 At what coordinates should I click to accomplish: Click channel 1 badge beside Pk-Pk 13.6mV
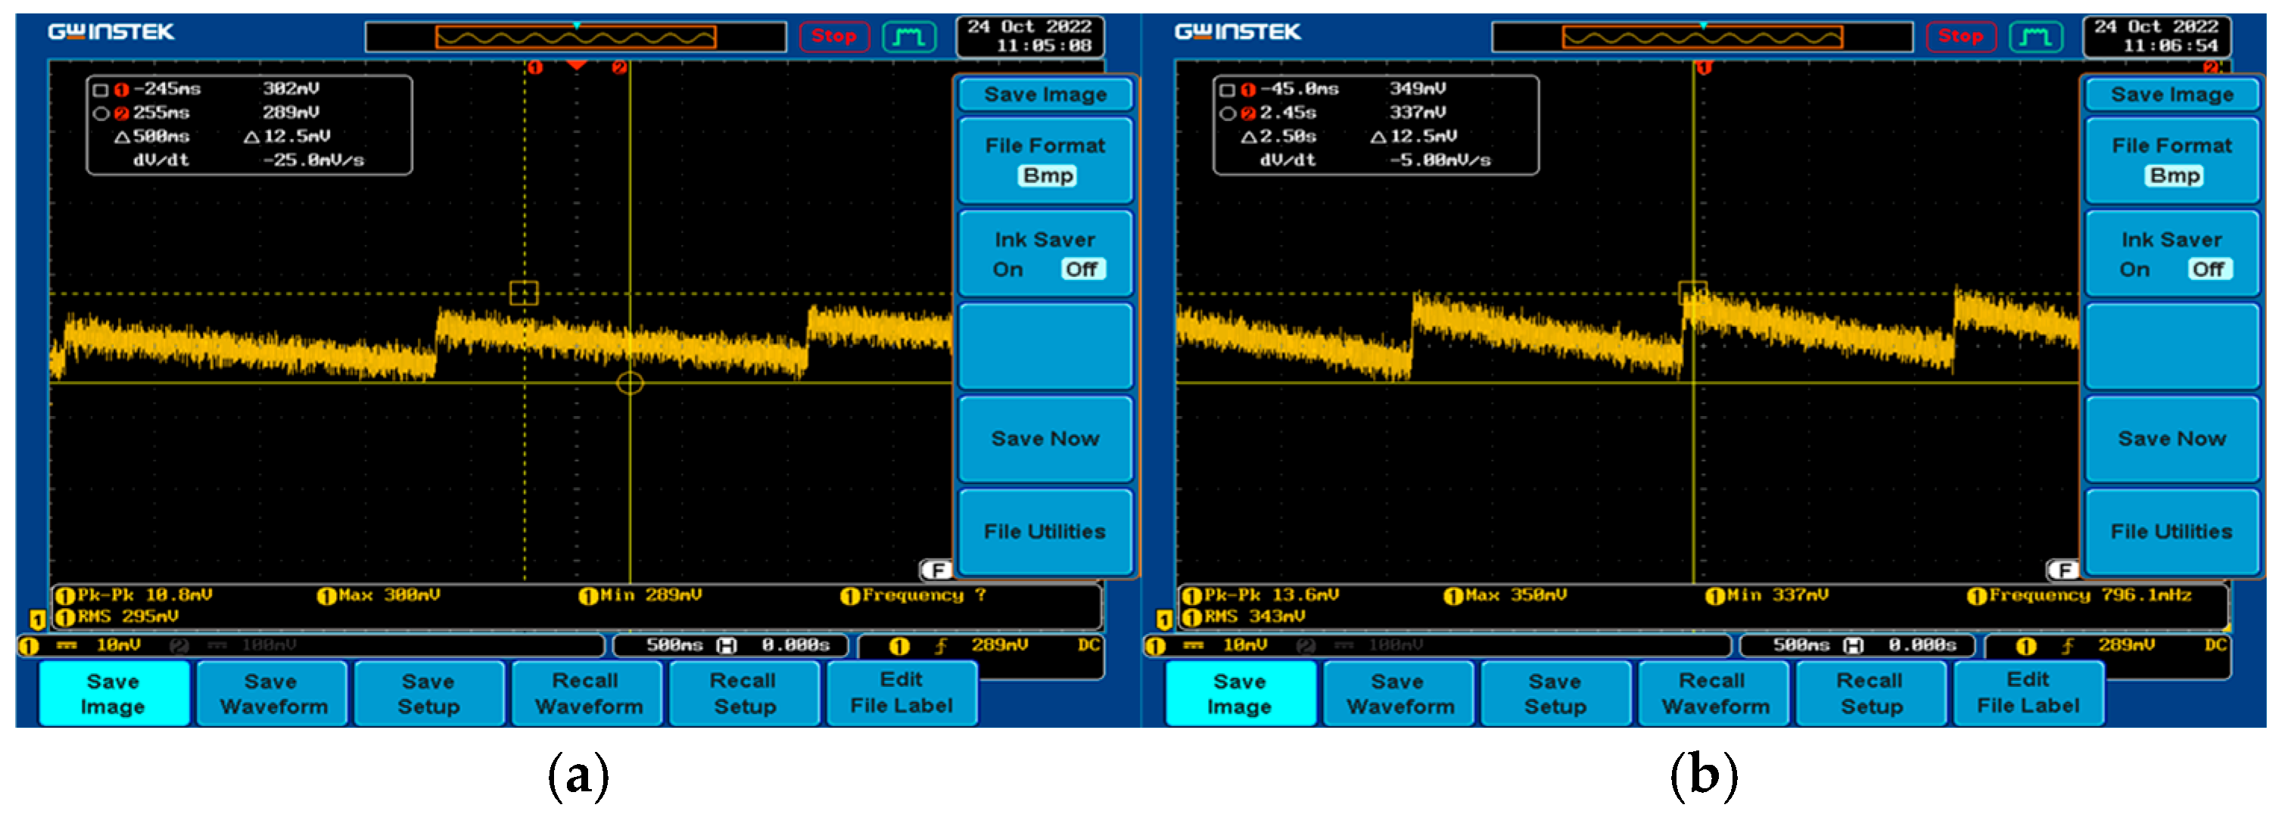point(1191,595)
